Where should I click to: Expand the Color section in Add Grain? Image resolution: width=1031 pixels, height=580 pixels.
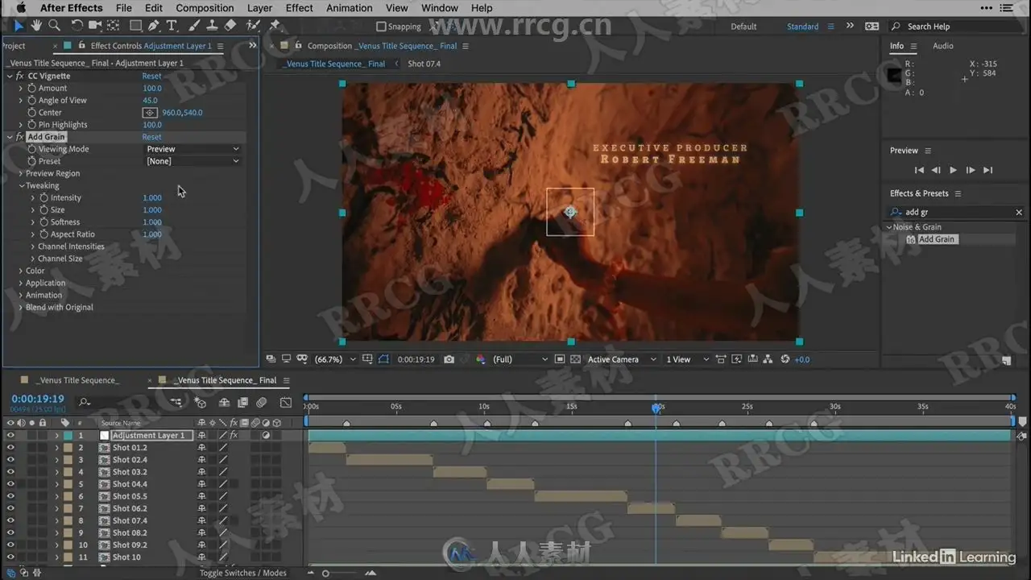click(21, 271)
